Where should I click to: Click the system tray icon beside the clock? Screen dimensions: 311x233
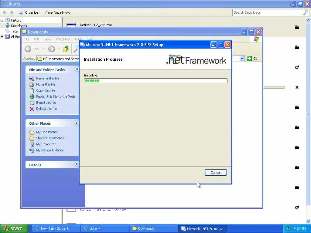[289, 229]
